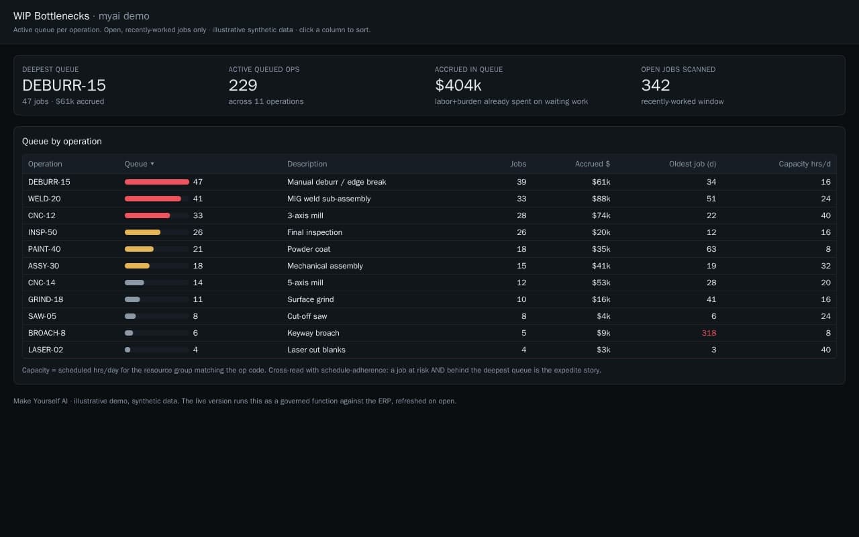The image size is (859, 537).
Task: Click the 'Mechanical assembly' description
Action: [x=325, y=266]
